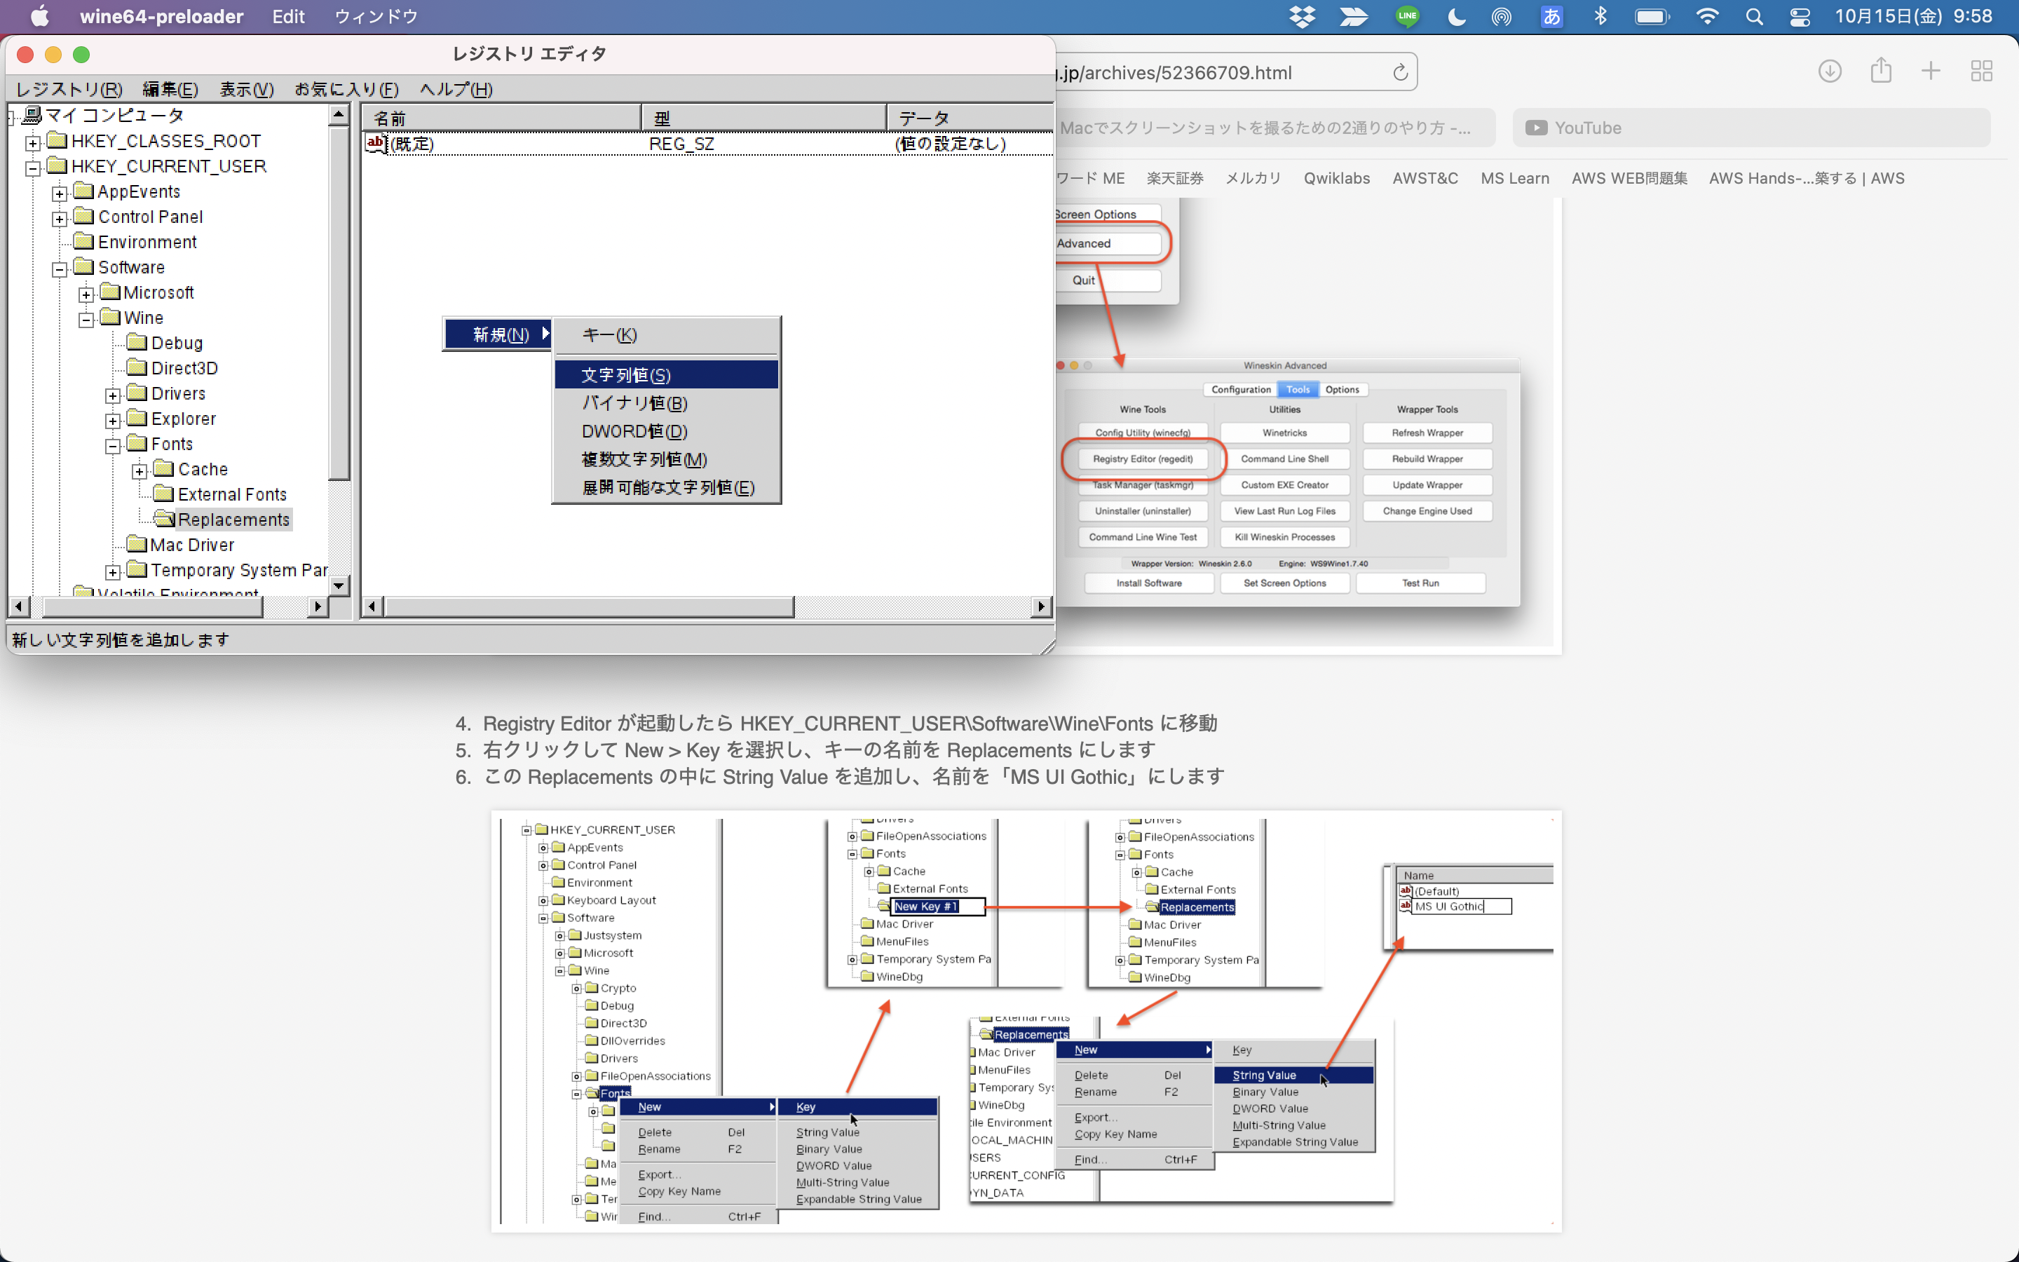
Task: Click the Dropbox menu bar icon
Action: (x=1302, y=17)
